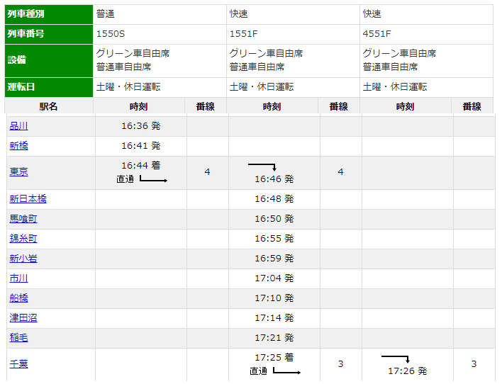This screenshot has height=384, width=502.
Task: Open the 東京 station link
Action: coord(18,172)
